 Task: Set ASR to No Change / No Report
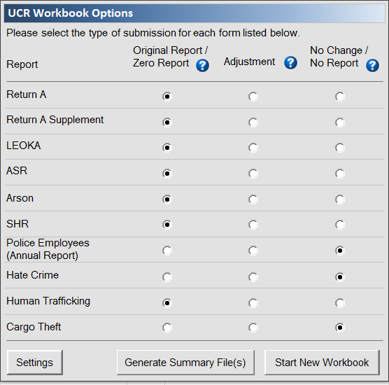[340, 174]
